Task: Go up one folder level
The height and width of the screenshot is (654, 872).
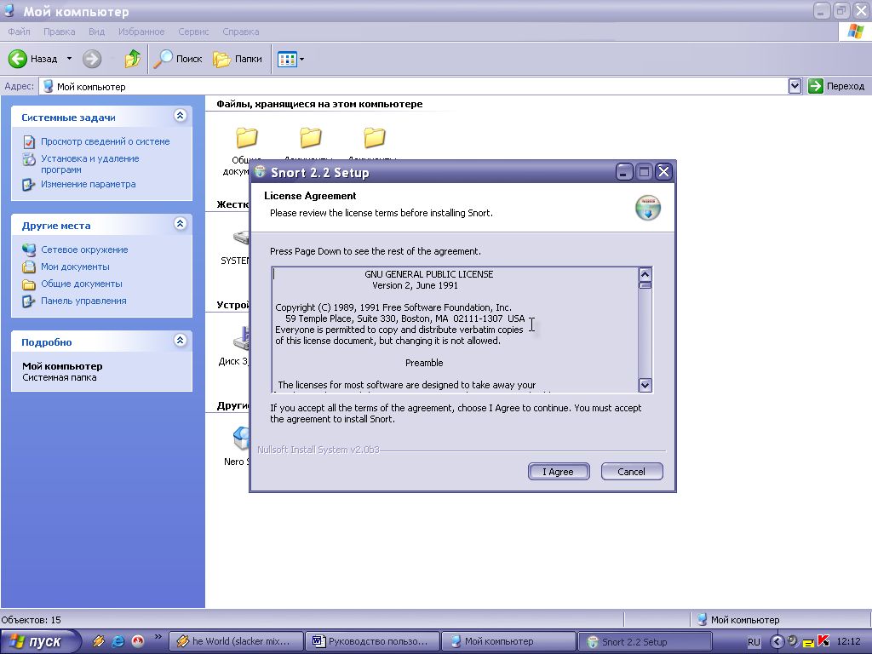Action: (x=132, y=59)
